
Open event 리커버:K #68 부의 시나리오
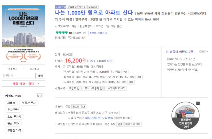[182, 69]
